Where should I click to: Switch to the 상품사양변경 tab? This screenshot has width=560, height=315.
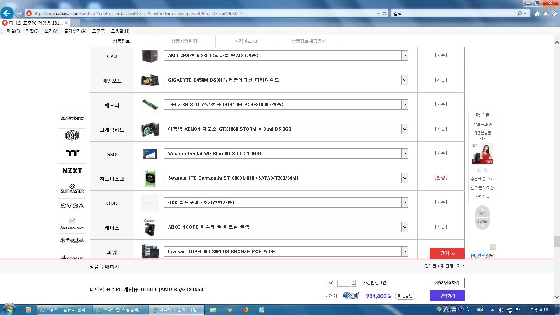184,41
